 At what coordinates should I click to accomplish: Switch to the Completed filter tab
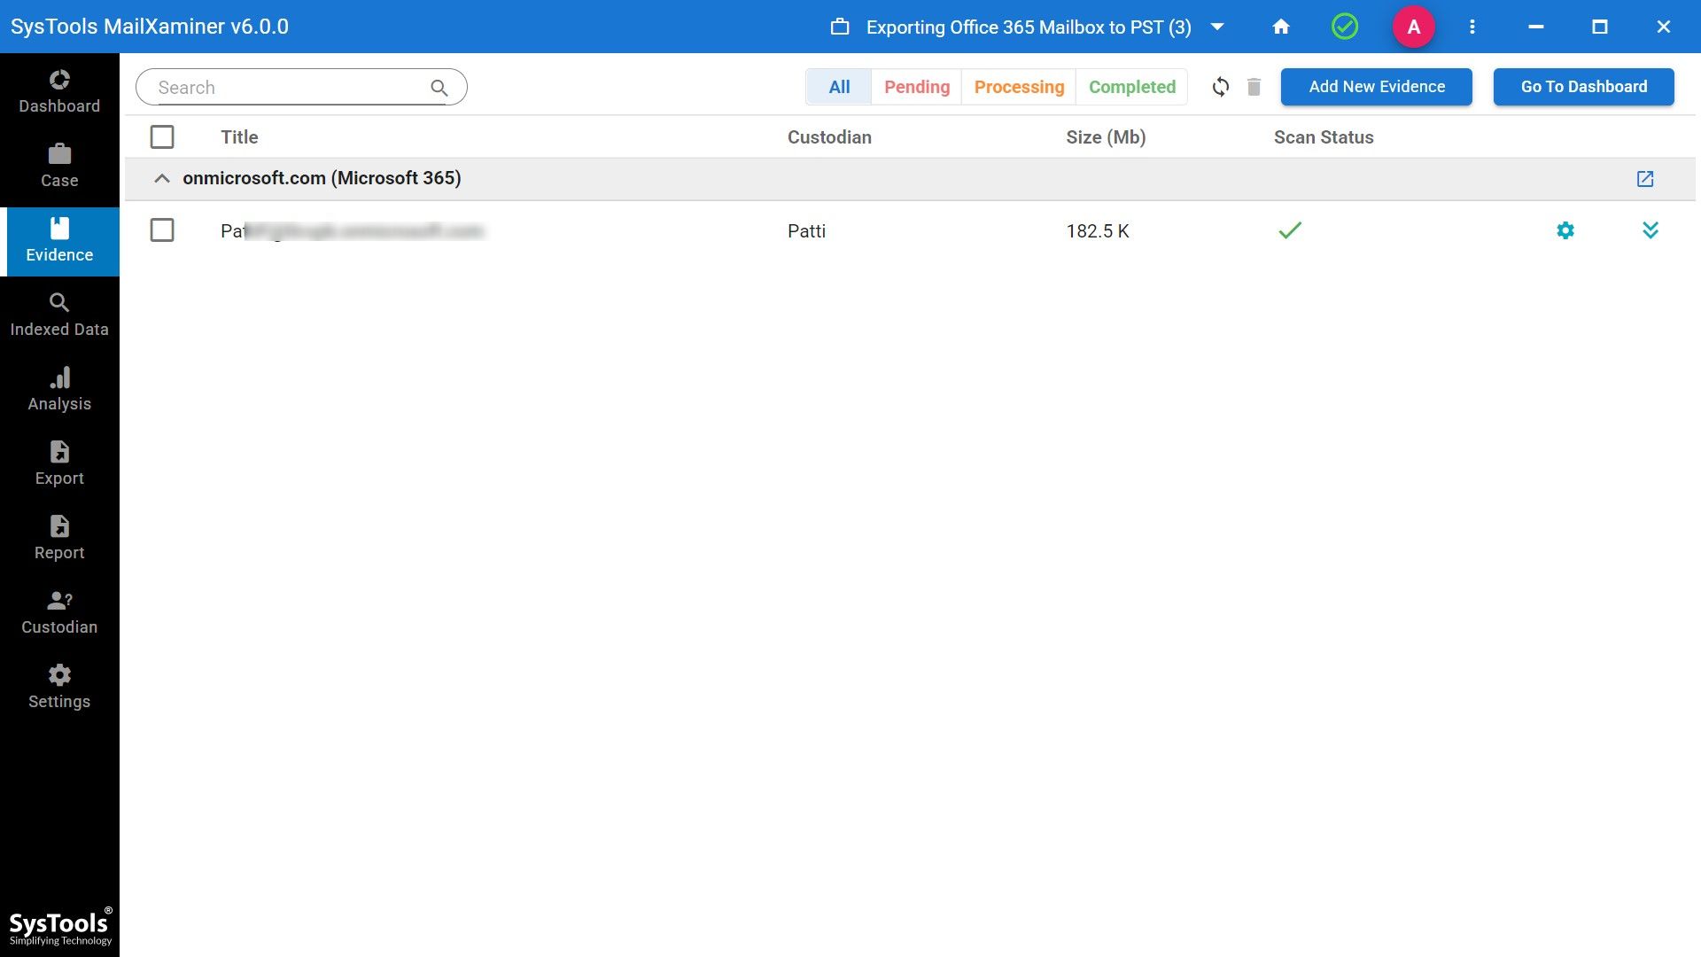pos(1131,87)
